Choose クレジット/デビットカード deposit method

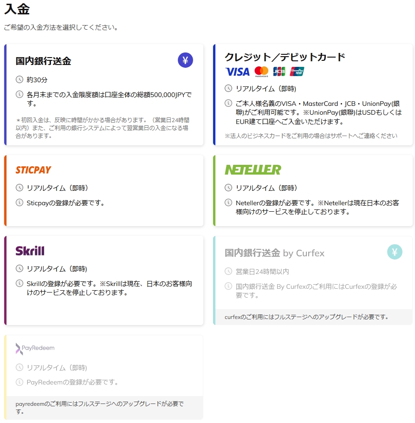285,57
